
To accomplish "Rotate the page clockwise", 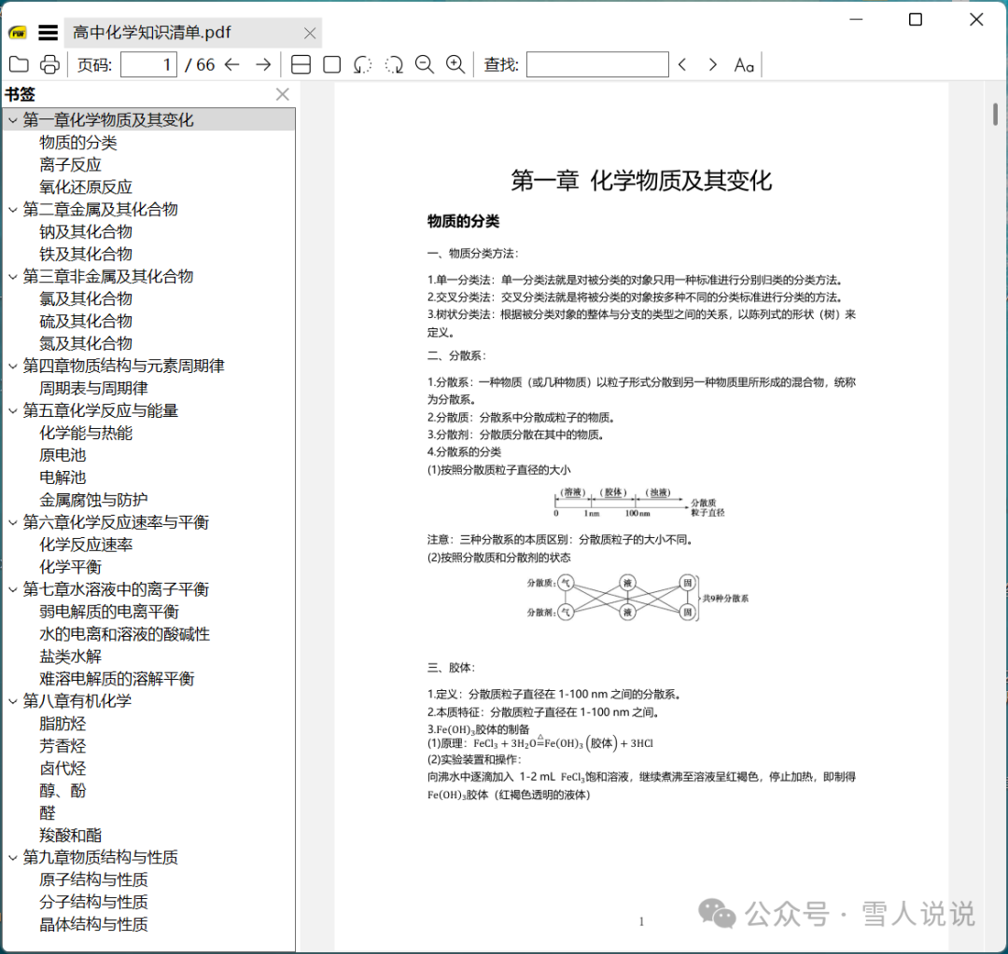I will [394, 64].
